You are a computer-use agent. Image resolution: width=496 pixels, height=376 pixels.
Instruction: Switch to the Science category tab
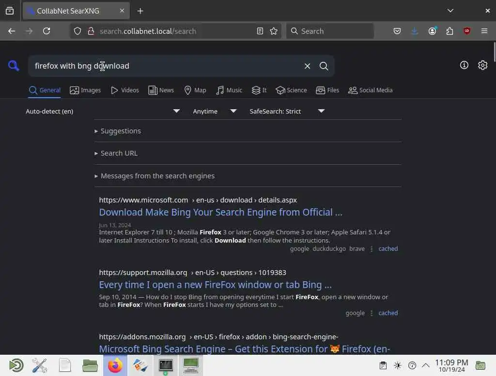click(291, 90)
